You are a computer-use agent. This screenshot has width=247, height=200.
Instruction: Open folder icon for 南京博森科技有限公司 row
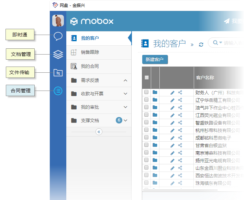[x=155, y=153]
